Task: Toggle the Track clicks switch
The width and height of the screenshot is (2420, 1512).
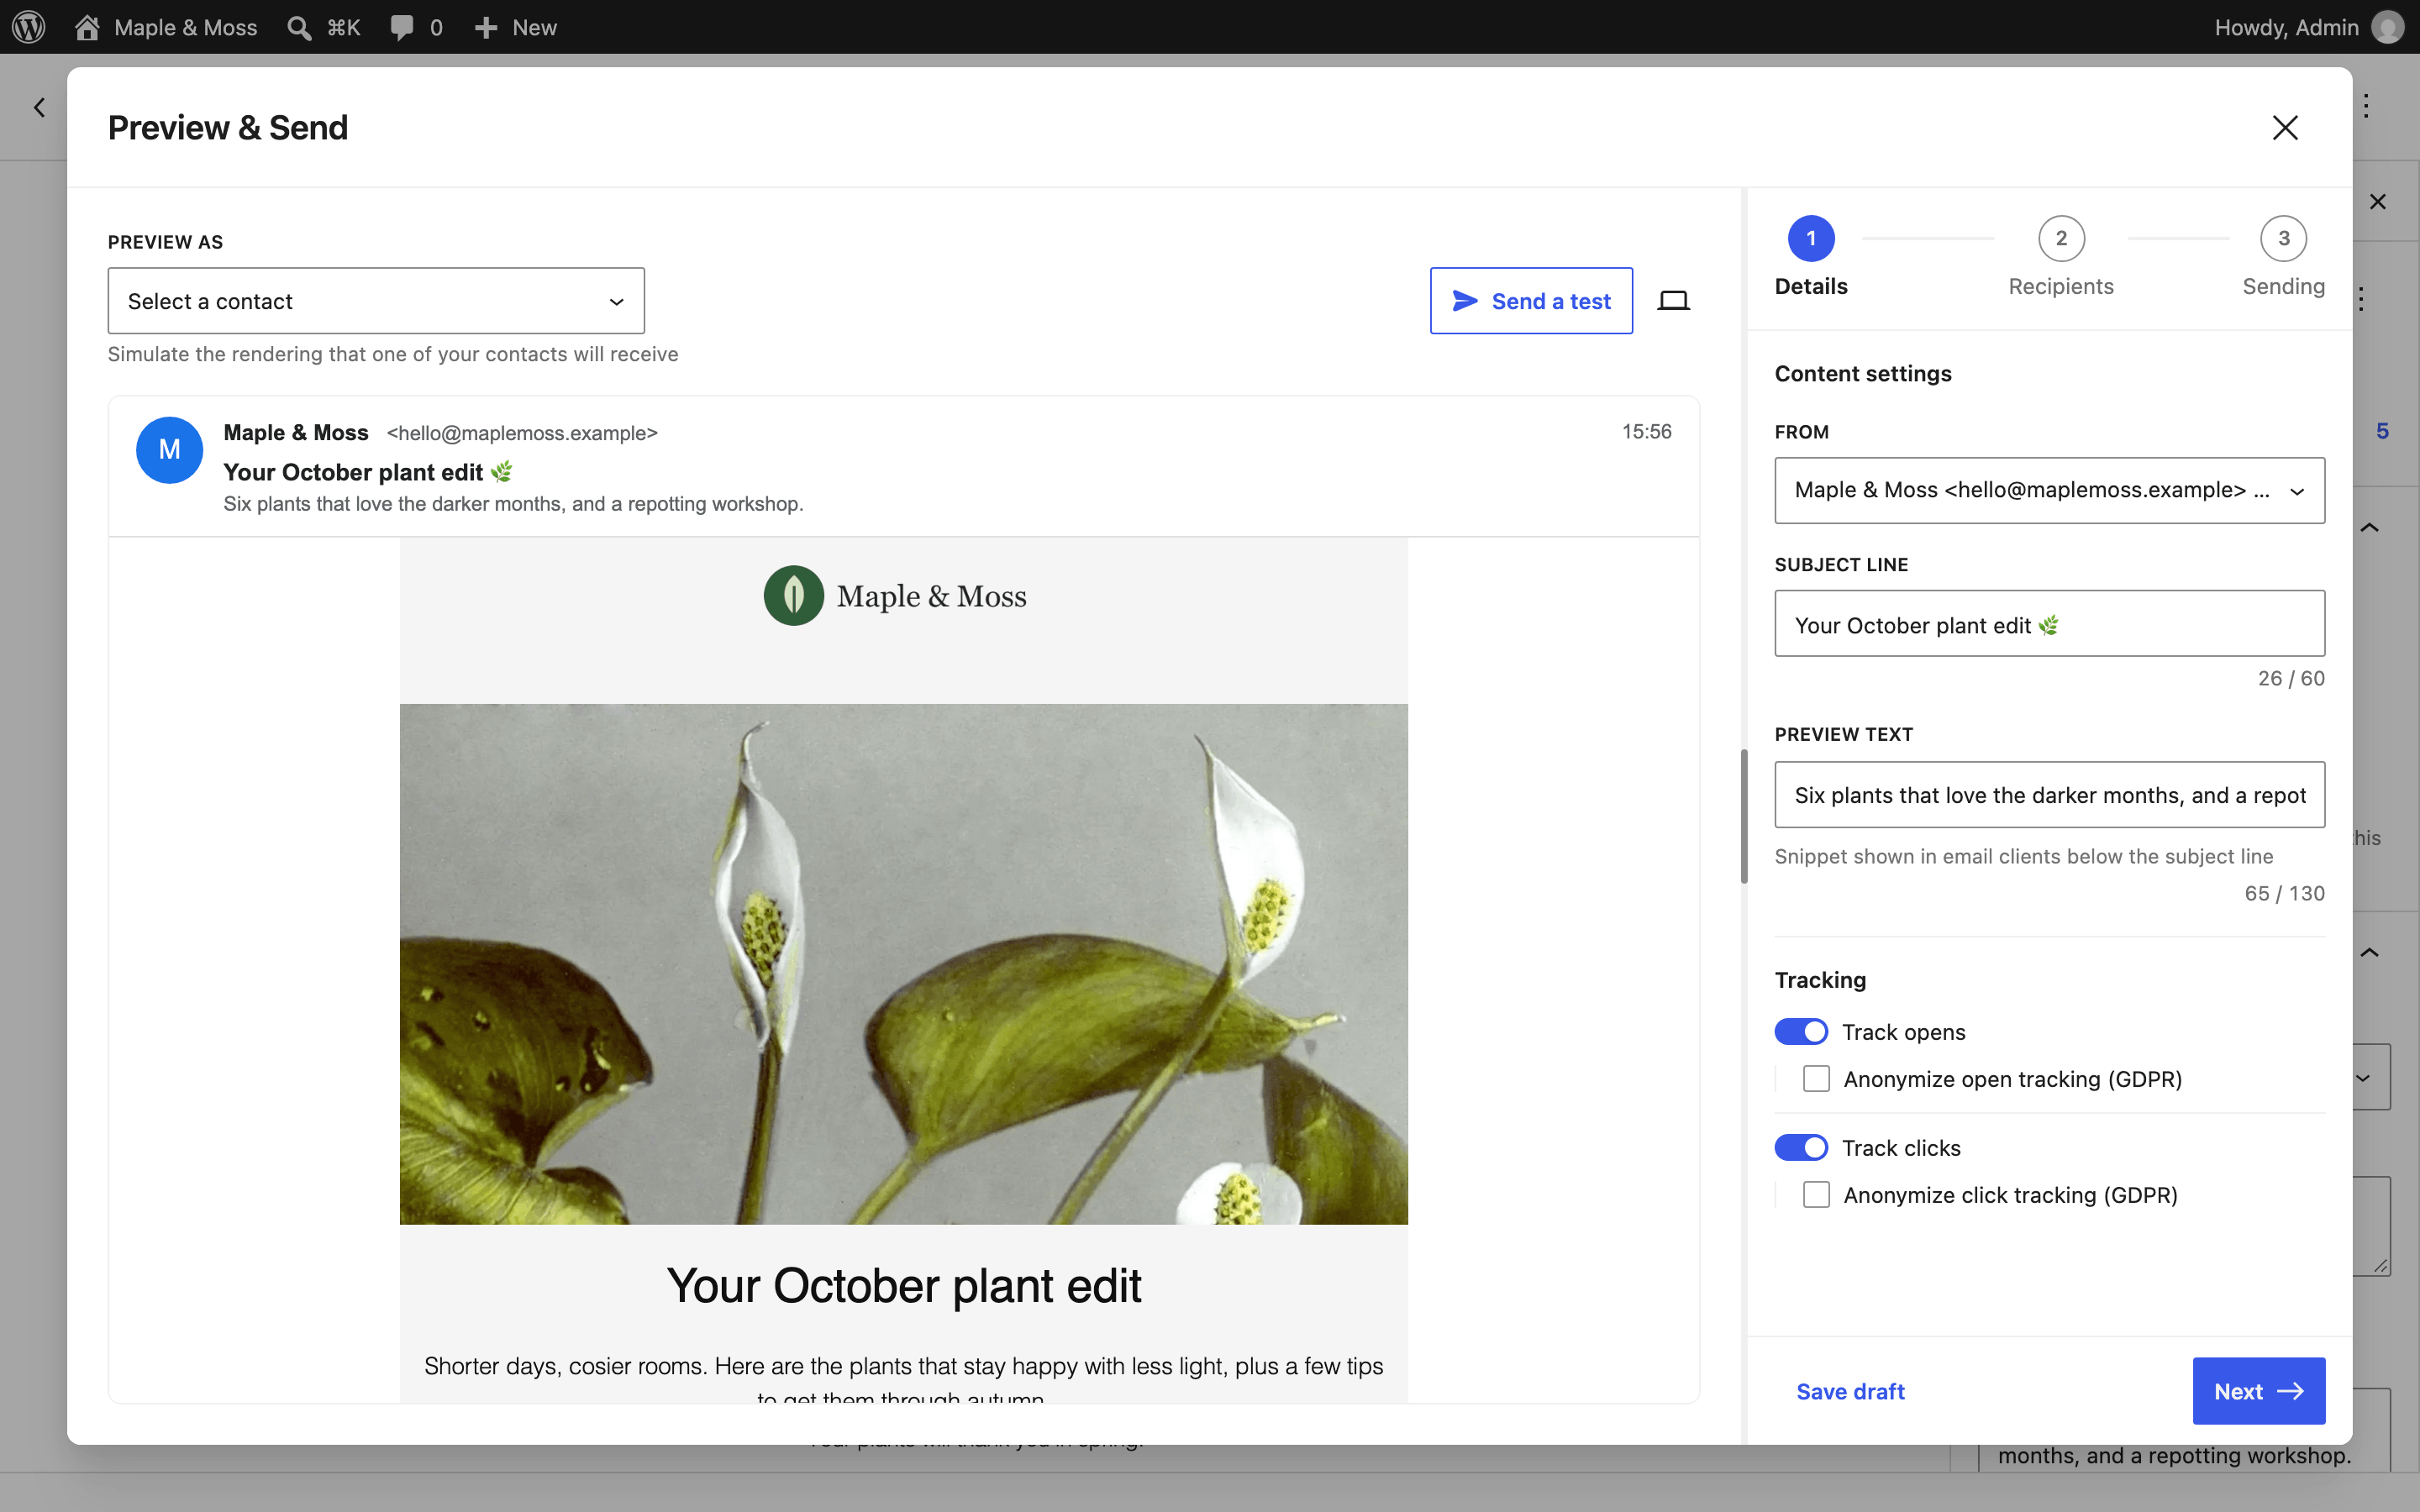Action: pyautogui.click(x=1801, y=1148)
